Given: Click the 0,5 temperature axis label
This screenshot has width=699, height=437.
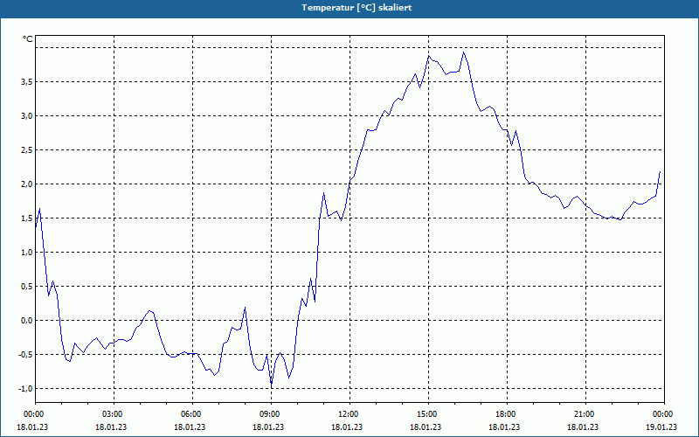Looking at the screenshot, I should tap(26, 287).
